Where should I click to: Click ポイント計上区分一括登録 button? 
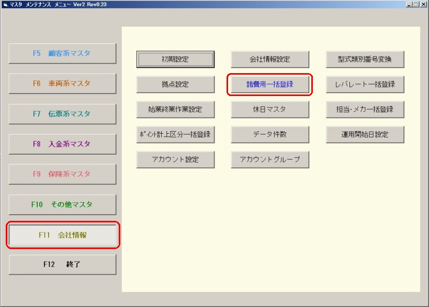coord(175,135)
